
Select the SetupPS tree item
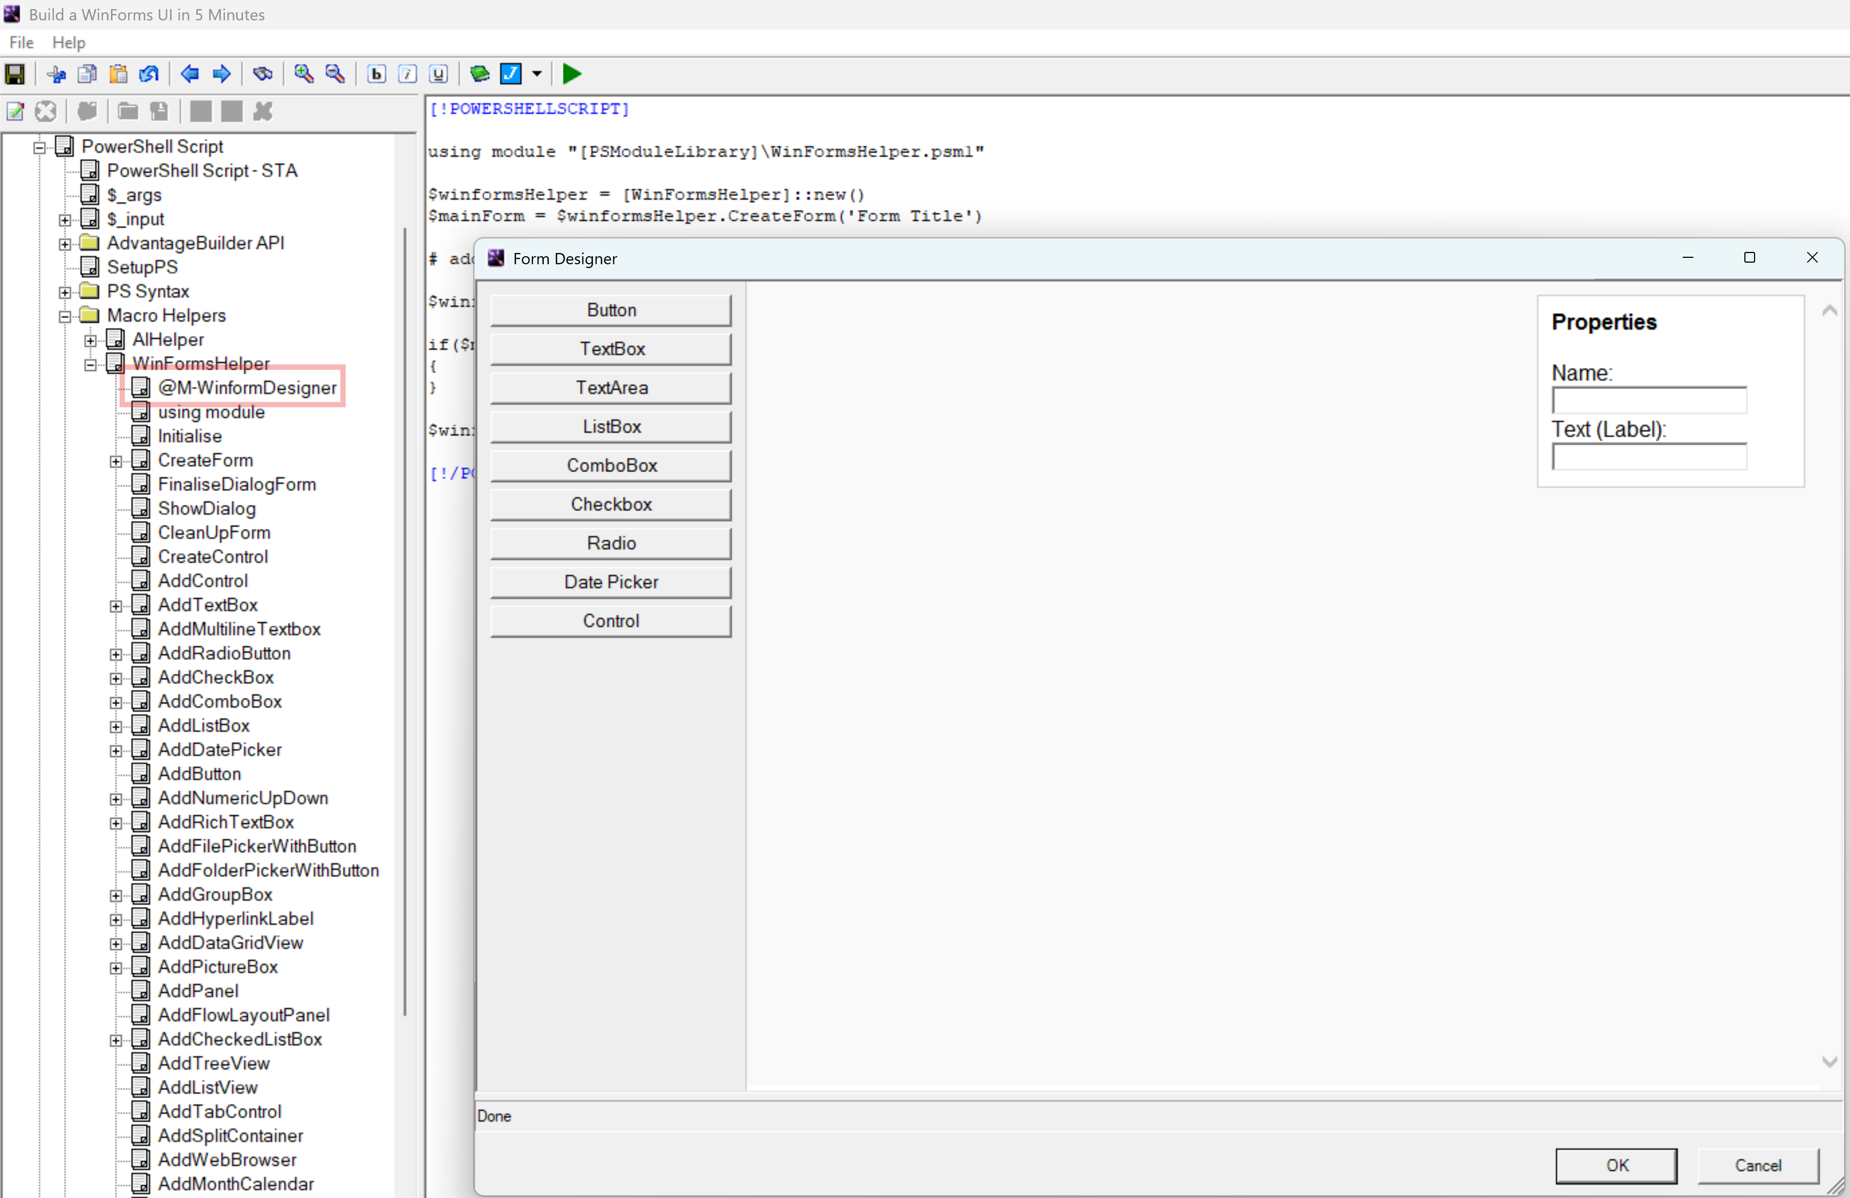coord(142,266)
